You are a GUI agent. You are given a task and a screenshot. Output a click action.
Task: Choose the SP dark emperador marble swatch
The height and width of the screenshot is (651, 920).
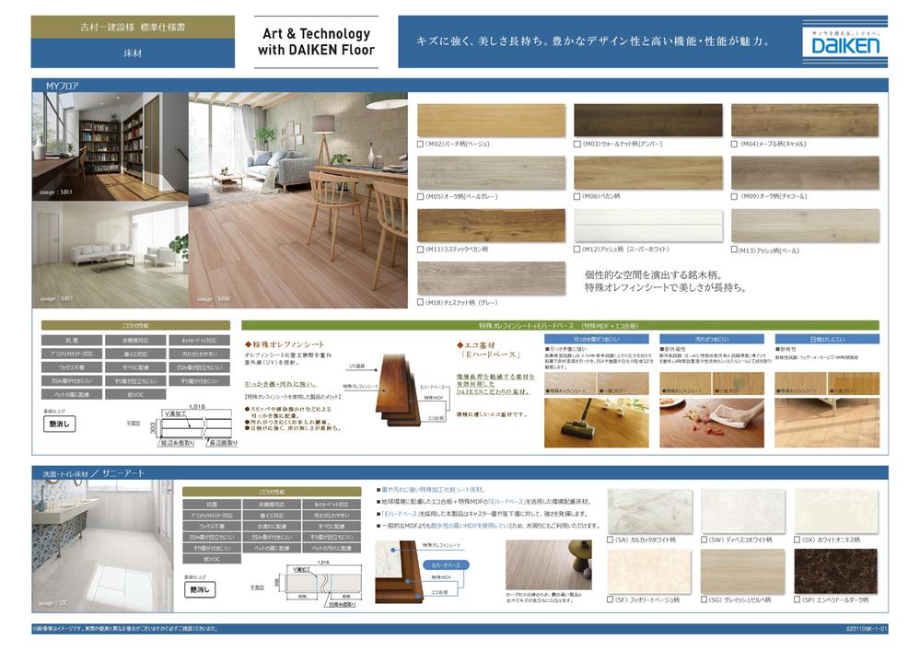coord(836,572)
